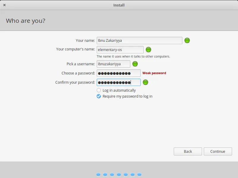This screenshot has height=178, width=238.
Task: Click the computer's name field with elementary-os
Action: pyautogui.click(x=120, y=50)
